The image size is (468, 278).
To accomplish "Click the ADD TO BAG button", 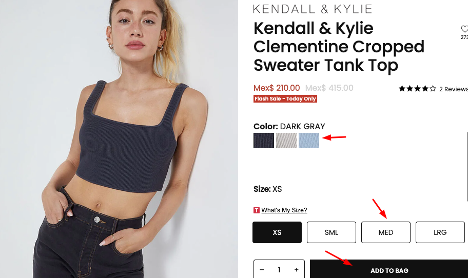I will (389, 269).
